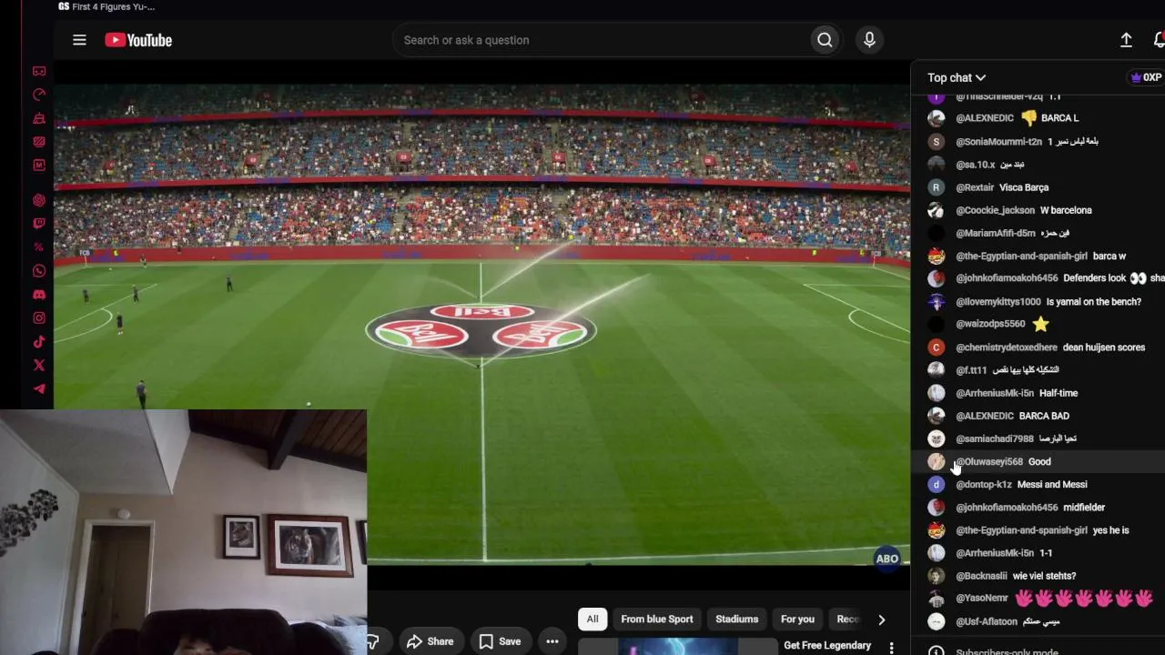Click username @Coockie_jackson in chat
The height and width of the screenshot is (655, 1165).
click(x=995, y=210)
